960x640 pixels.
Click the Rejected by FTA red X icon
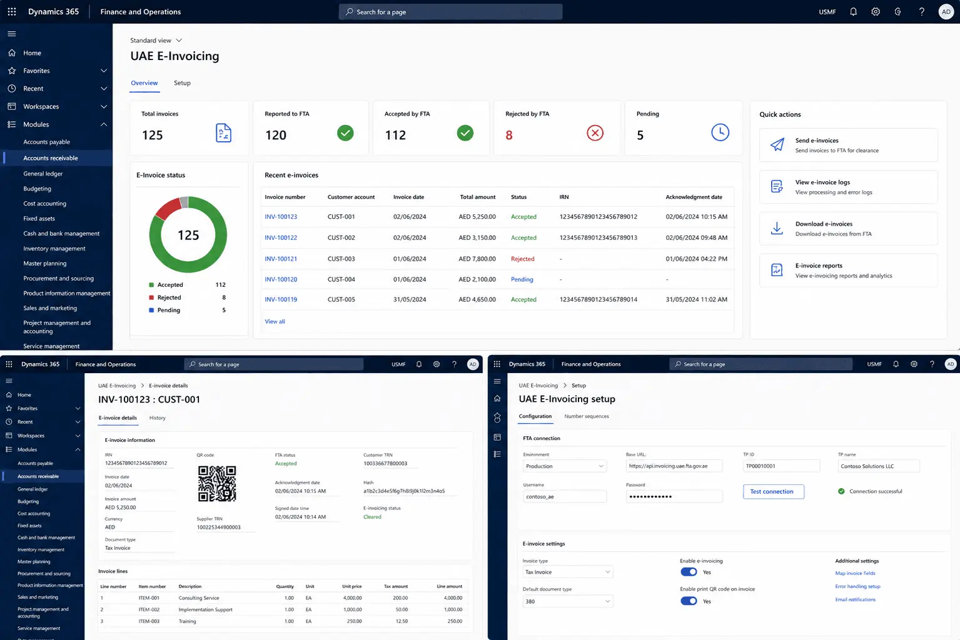coord(595,132)
